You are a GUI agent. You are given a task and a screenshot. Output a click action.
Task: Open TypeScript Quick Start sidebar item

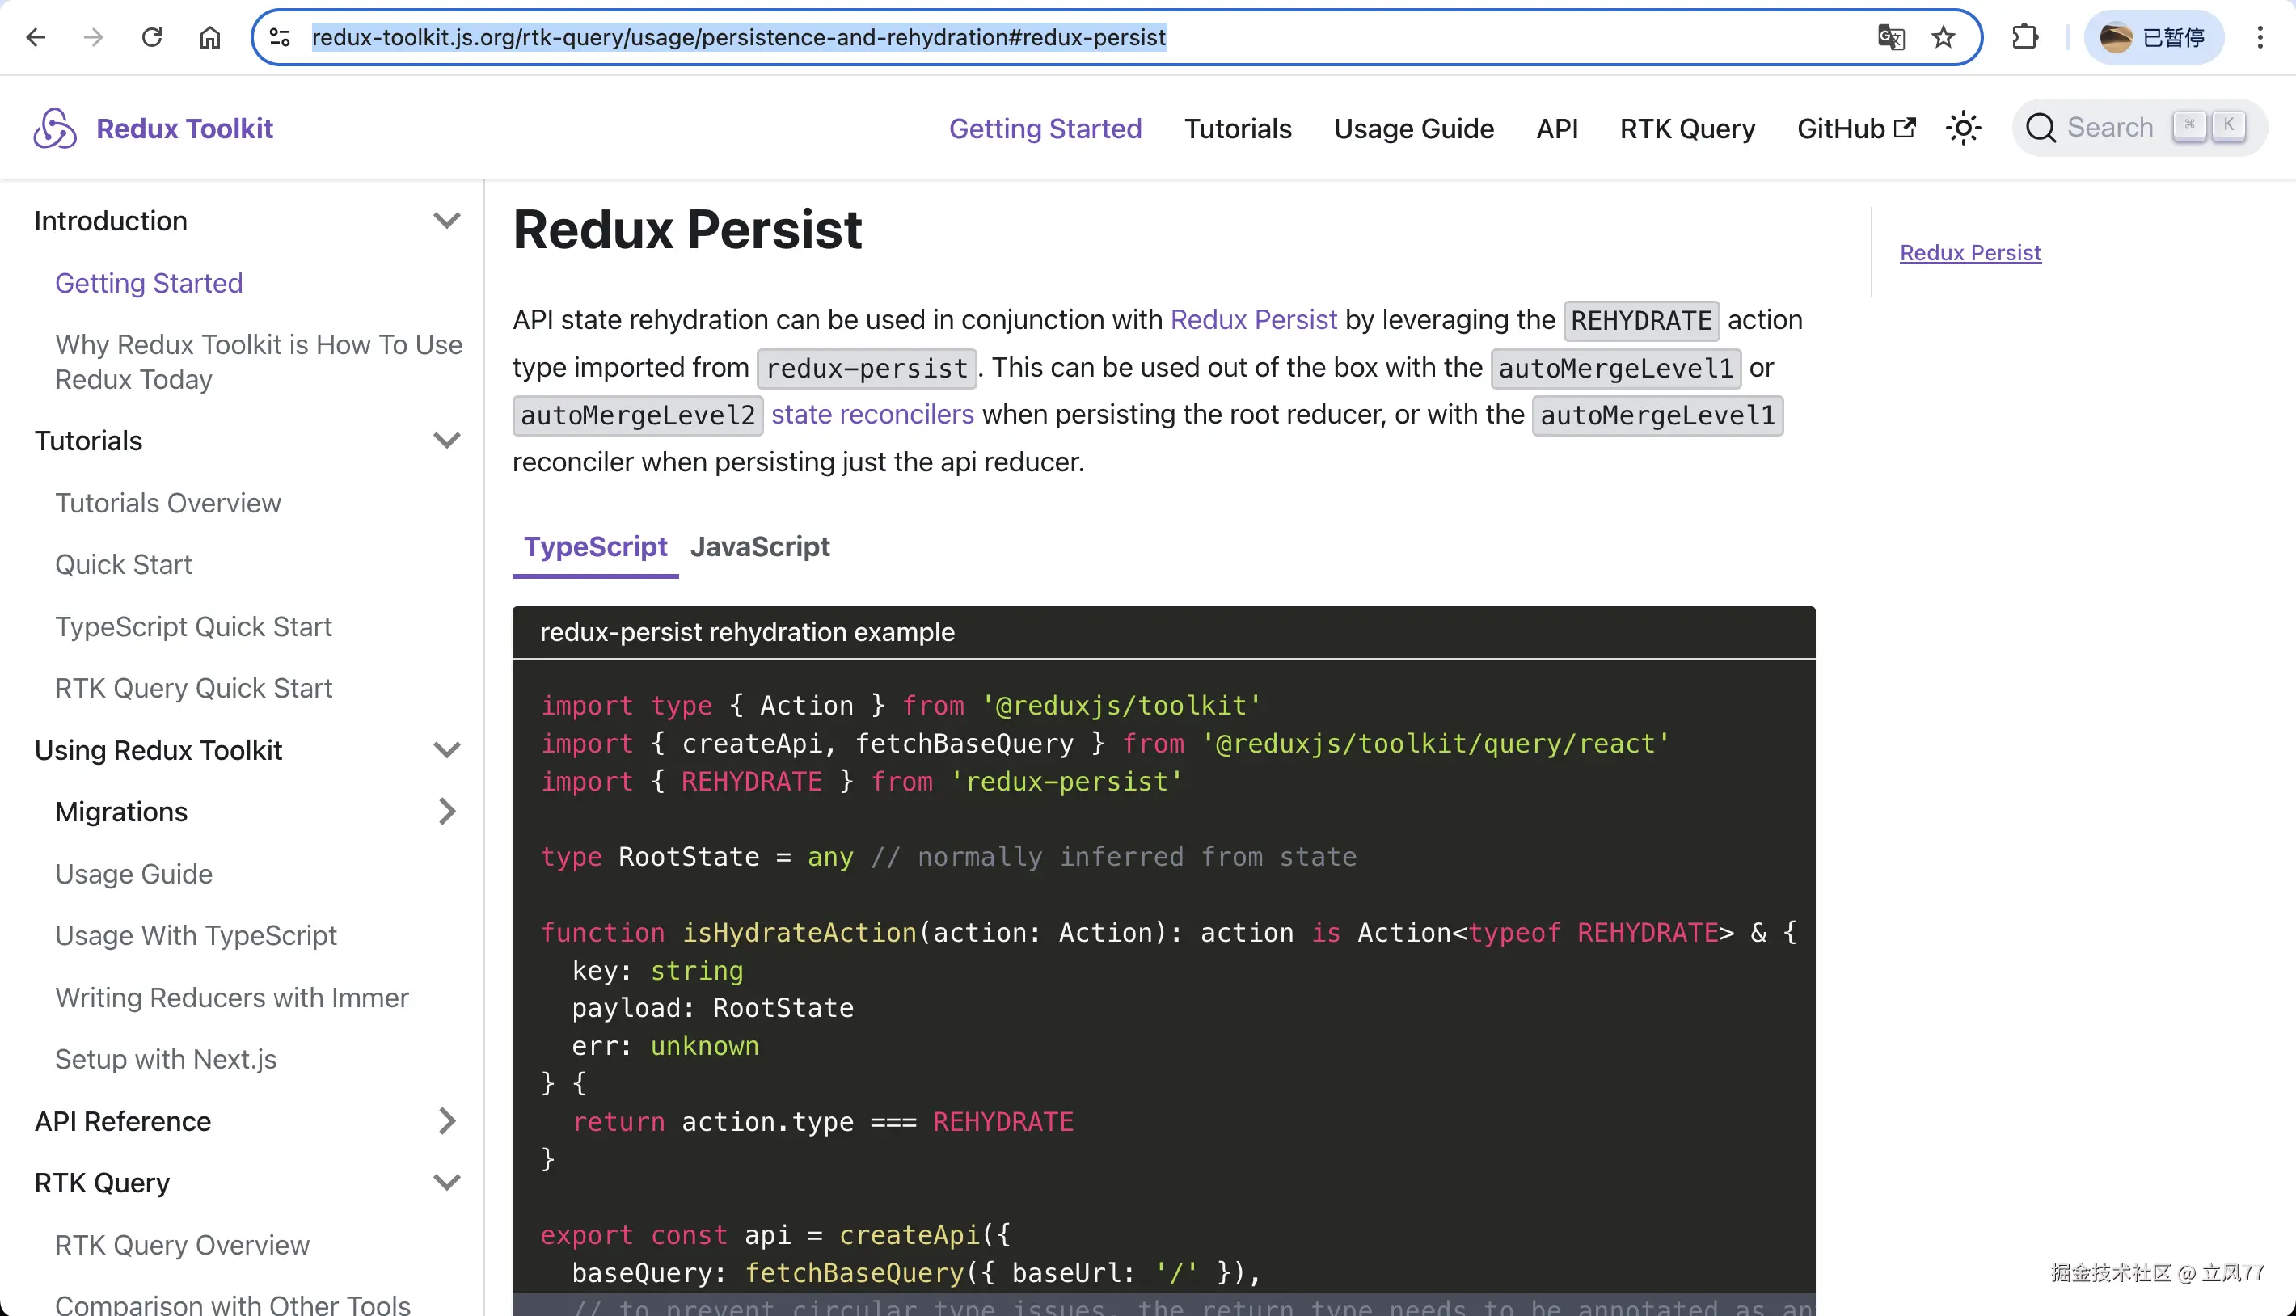pos(193,626)
